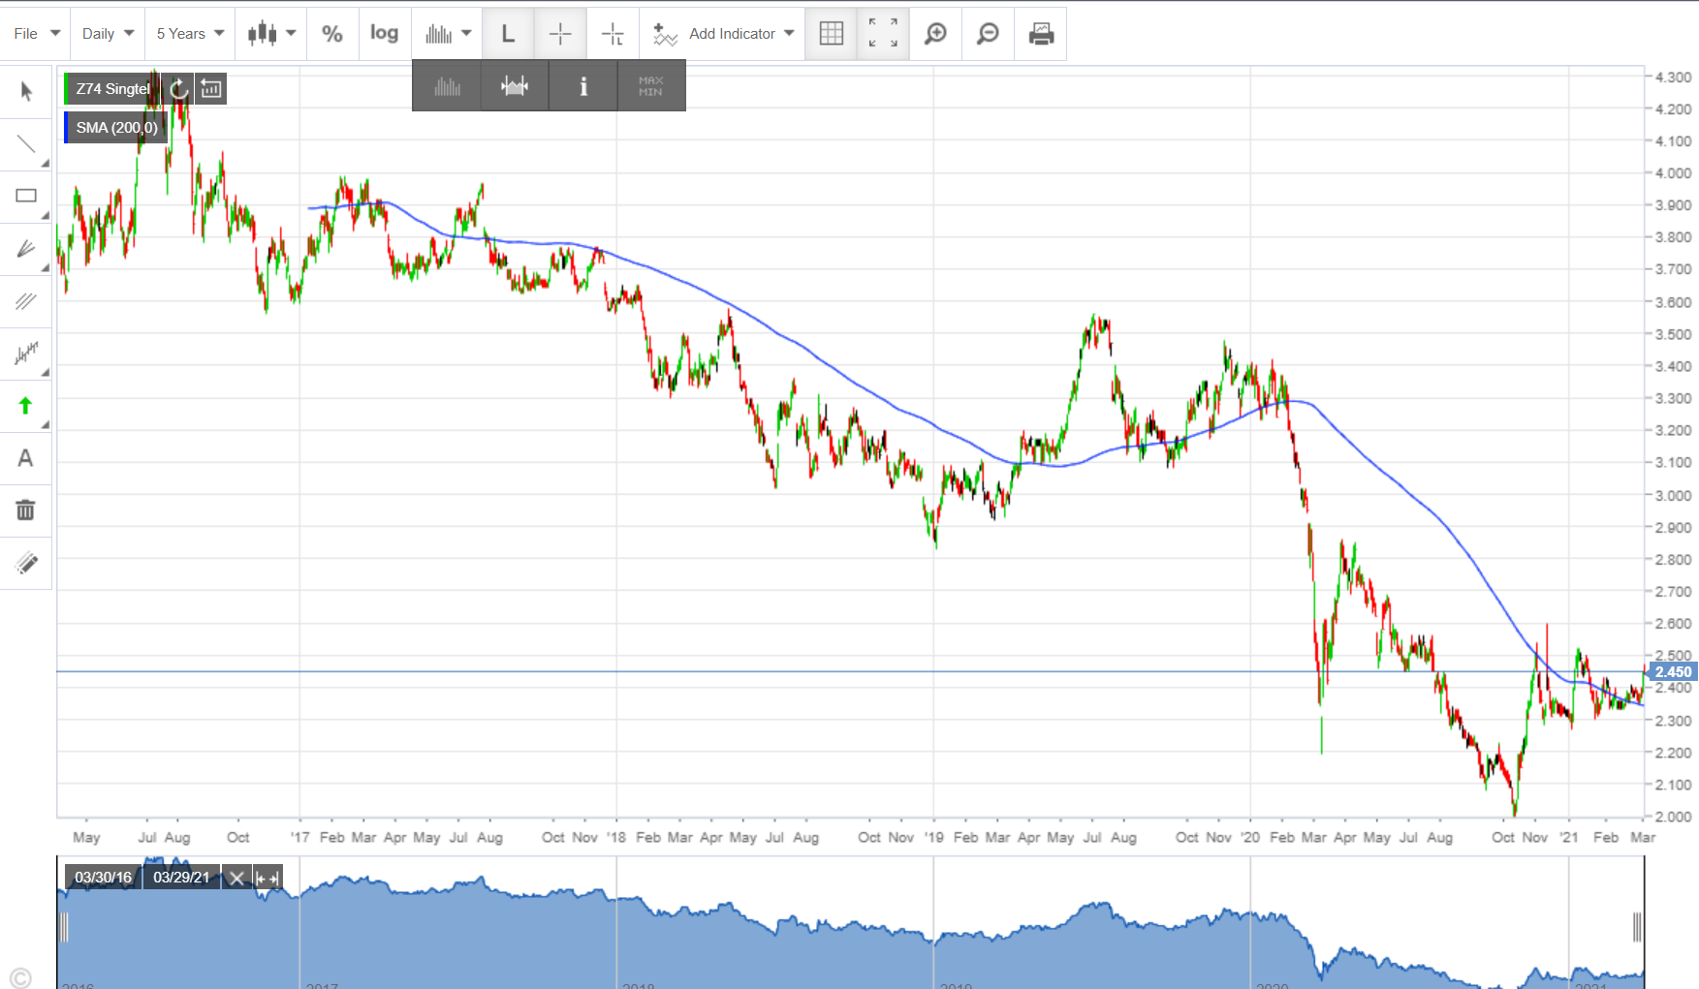Select the arrow pointer tool
This screenshot has width=1699, height=989.
26,91
